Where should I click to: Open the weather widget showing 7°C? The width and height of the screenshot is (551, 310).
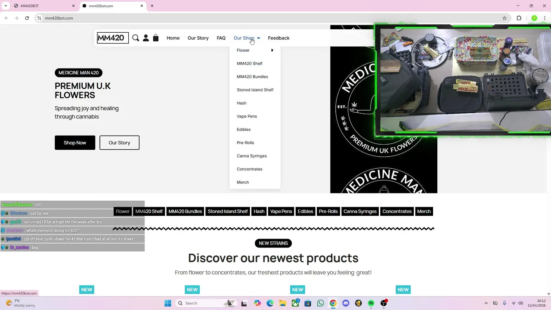tap(20, 303)
